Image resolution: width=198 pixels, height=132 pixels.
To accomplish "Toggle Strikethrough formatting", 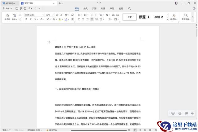I will coord(41,19).
